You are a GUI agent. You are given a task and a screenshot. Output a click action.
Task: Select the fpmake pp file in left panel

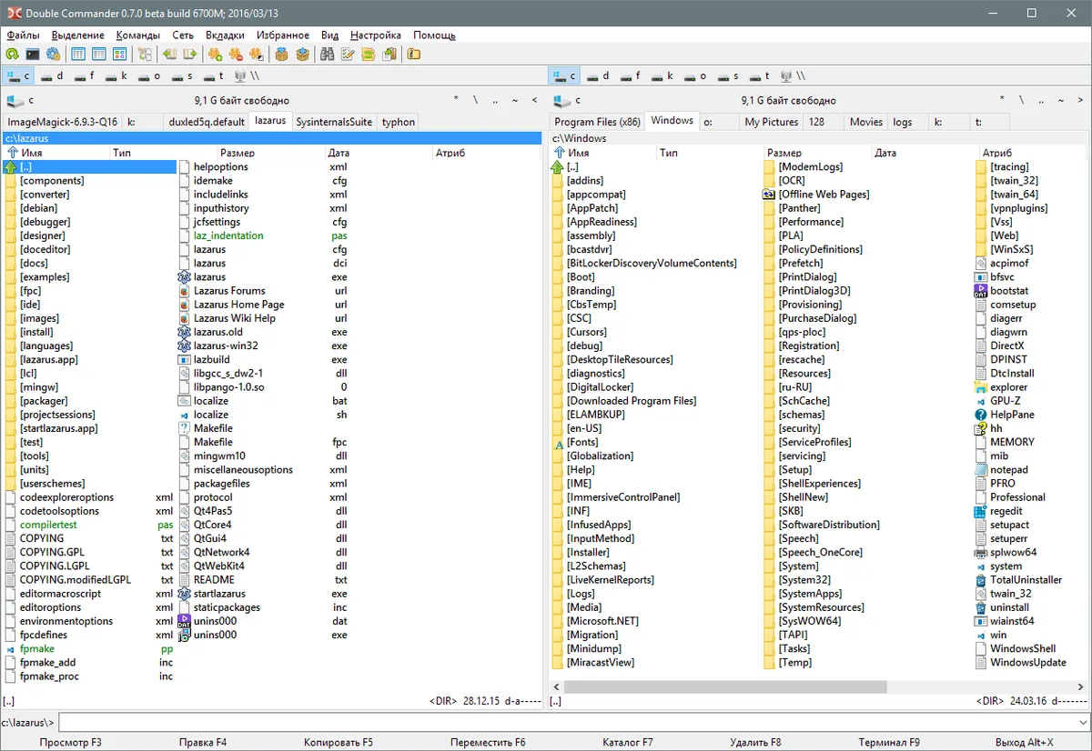90,649
